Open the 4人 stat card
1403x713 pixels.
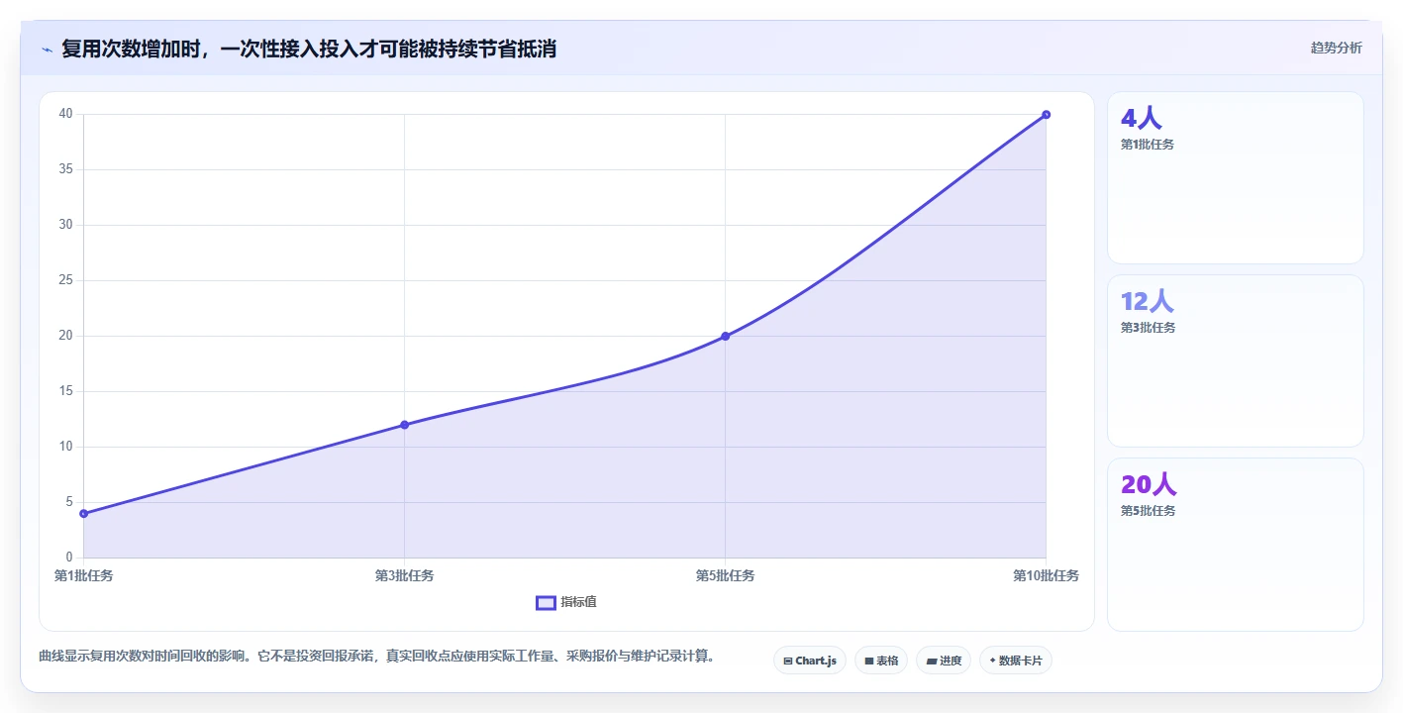click(x=1236, y=178)
